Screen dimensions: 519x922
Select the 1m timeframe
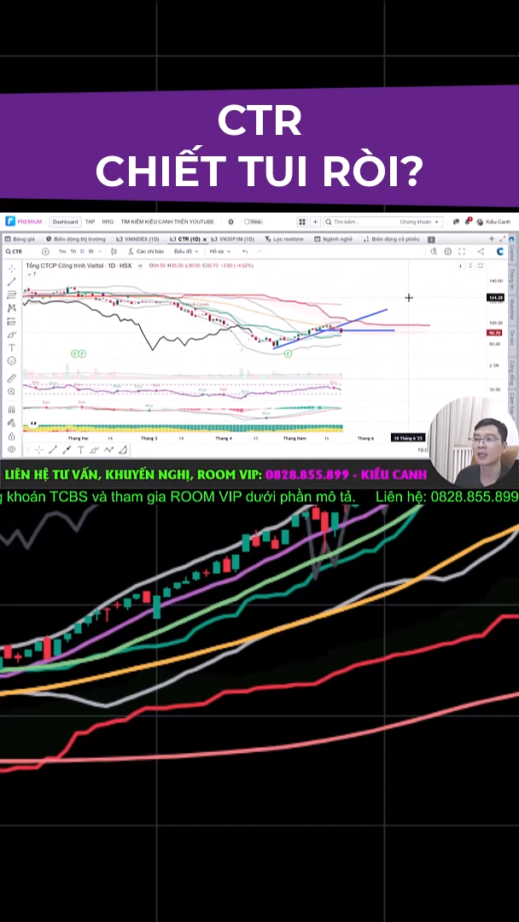[62, 251]
